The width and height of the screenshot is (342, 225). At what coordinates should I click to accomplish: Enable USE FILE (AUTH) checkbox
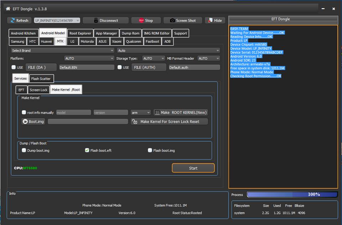[119, 67]
